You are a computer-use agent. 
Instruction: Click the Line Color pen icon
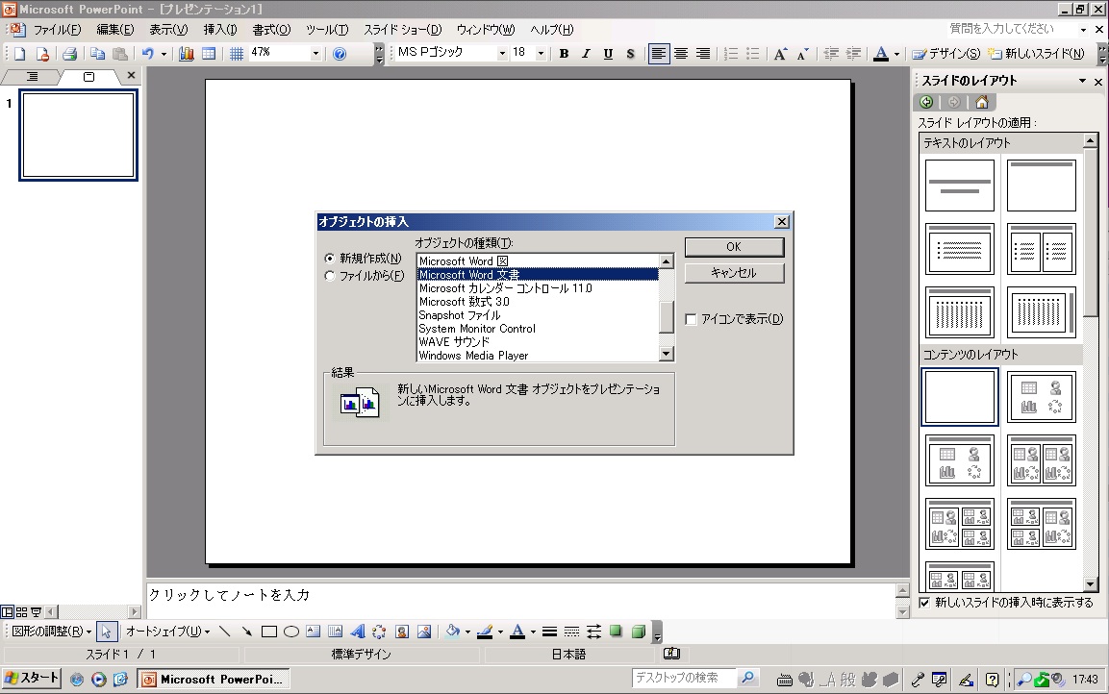(485, 632)
